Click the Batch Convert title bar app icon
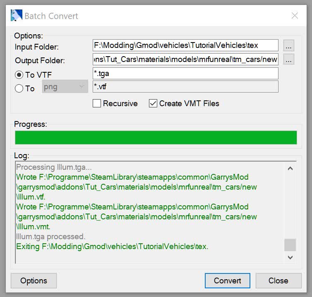The height and width of the screenshot is (297, 312). 16,16
